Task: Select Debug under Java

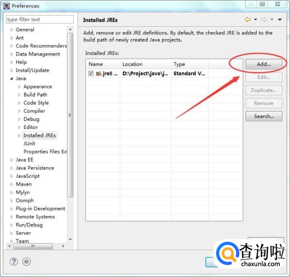Action: point(31,119)
